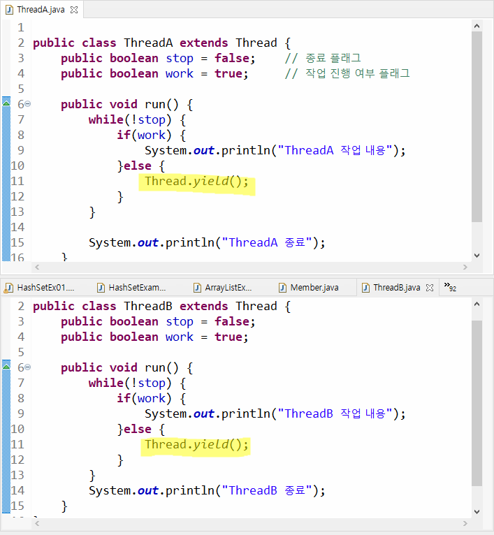Click the up arrow of ThreadB vertical scrollbar

tap(477, 304)
